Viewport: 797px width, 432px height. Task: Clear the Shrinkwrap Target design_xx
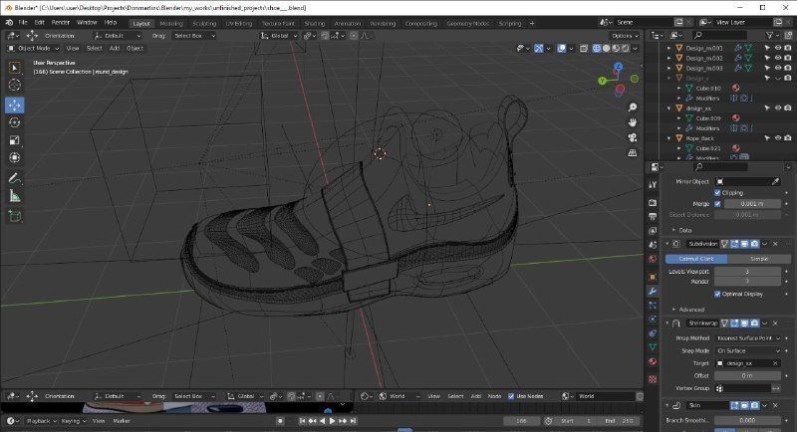(x=775, y=363)
